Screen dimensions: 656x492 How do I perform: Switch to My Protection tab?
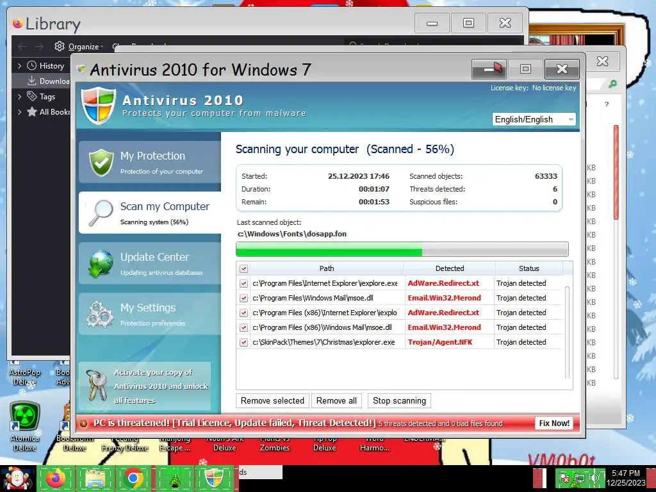pos(150,162)
